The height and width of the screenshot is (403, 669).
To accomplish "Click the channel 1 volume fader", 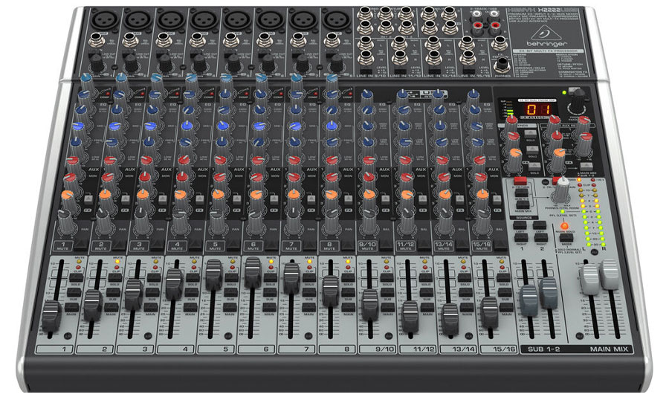I will point(52,316).
